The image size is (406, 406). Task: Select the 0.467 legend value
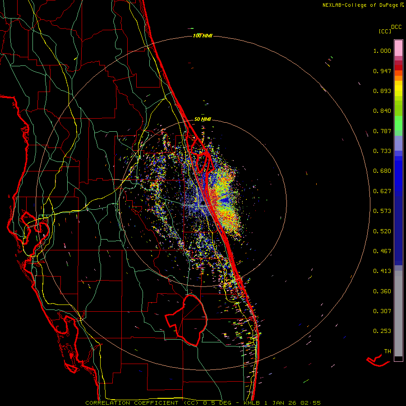click(x=382, y=251)
